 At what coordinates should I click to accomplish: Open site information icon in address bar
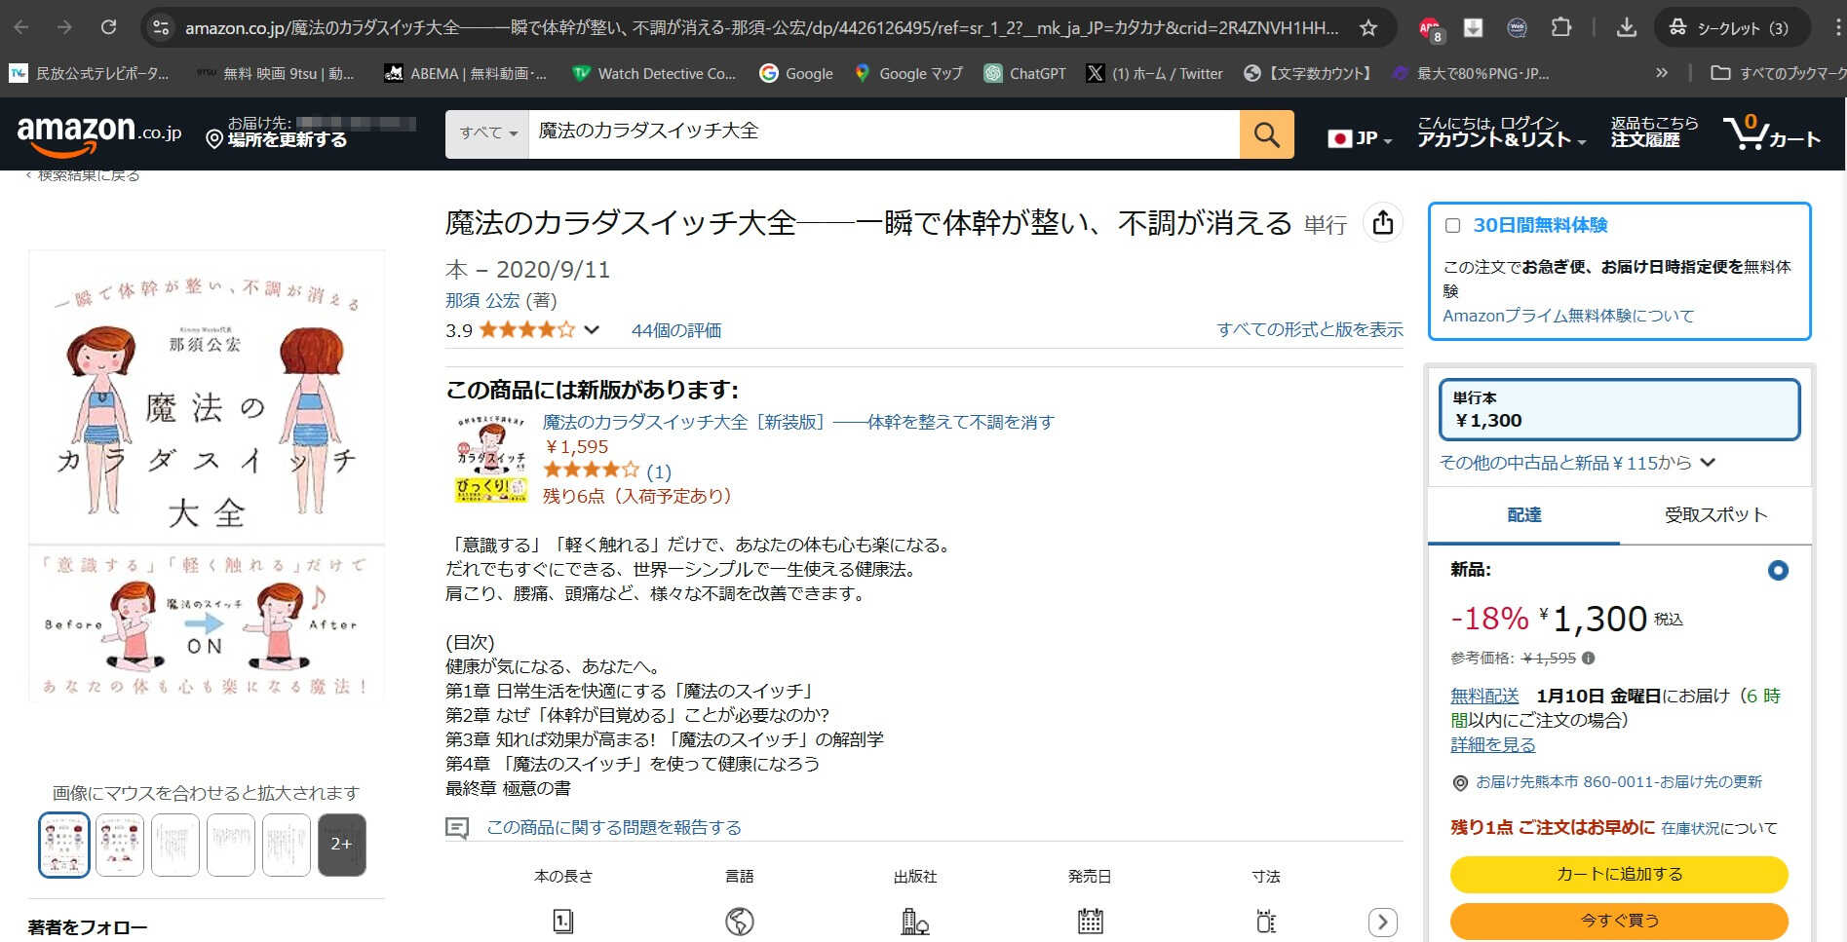click(161, 27)
